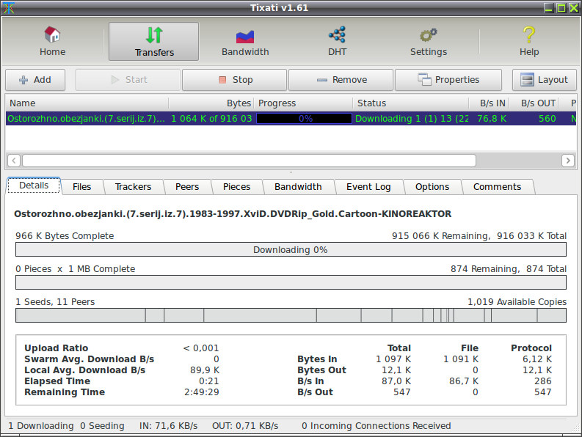582x437 pixels.
Task: Open the Home section house icon
Action: [x=52, y=34]
